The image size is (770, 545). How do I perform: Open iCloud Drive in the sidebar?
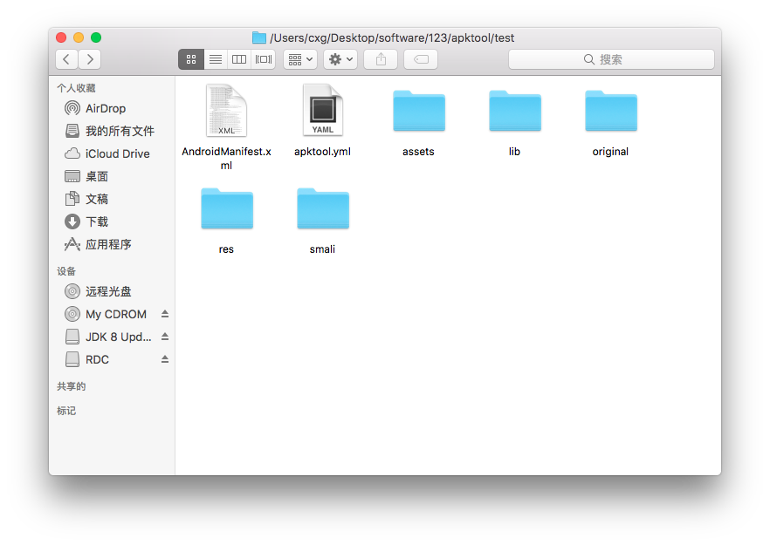pos(112,153)
